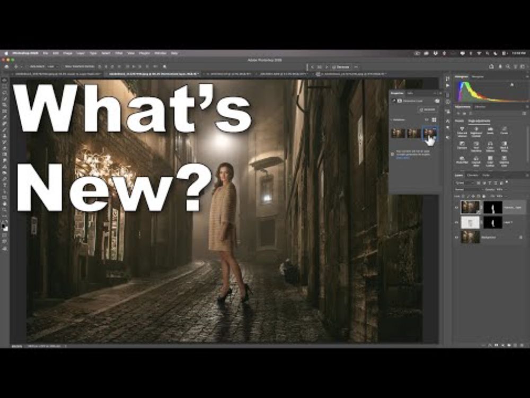Hide the Background layer
The width and height of the screenshot is (530, 398).
(x=456, y=237)
